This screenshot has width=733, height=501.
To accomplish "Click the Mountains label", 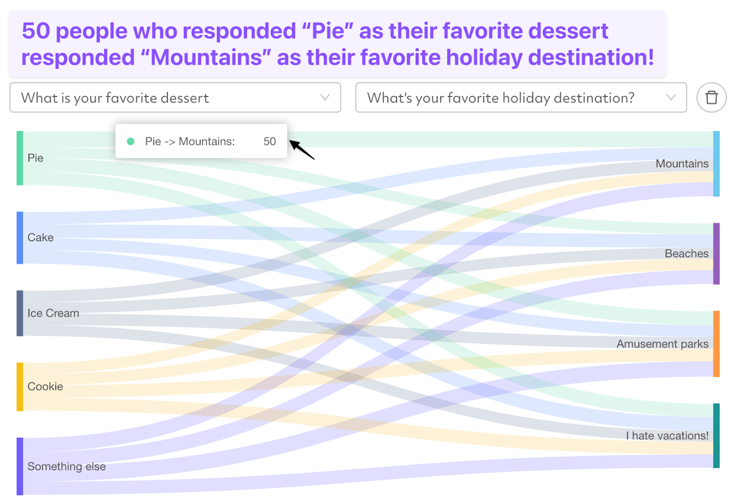I will 681,164.
